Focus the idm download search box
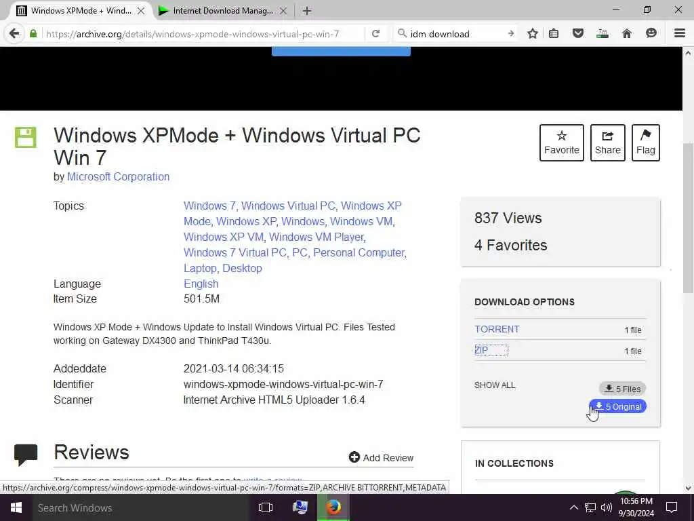The height and width of the screenshot is (521, 694). pyautogui.click(x=456, y=34)
